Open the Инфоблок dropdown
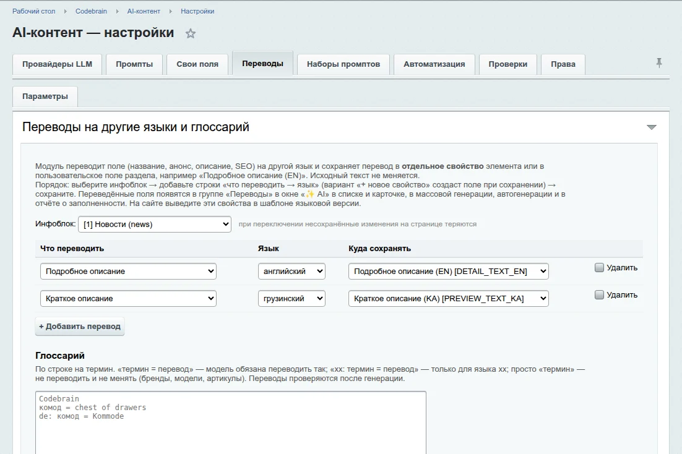Viewport: 682px width, 454px height. [154, 225]
